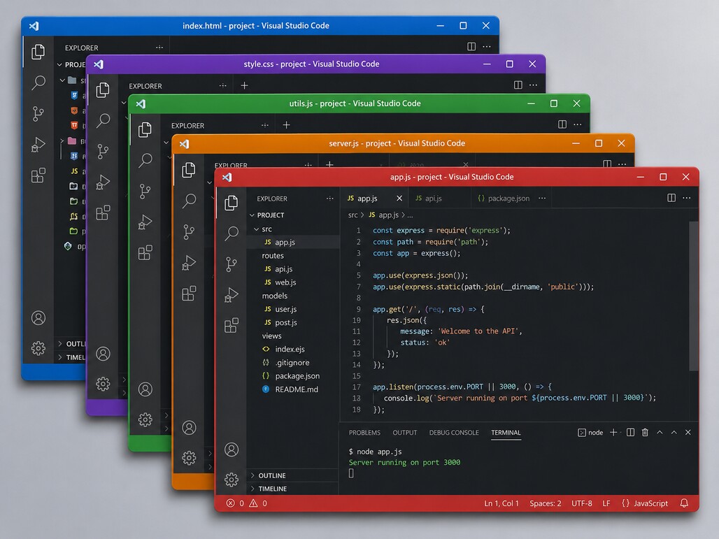The width and height of the screenshot is (719, 539).
Task: Add a new tab in style.css window
Action: pyautogui.click(x=244, y=85)
